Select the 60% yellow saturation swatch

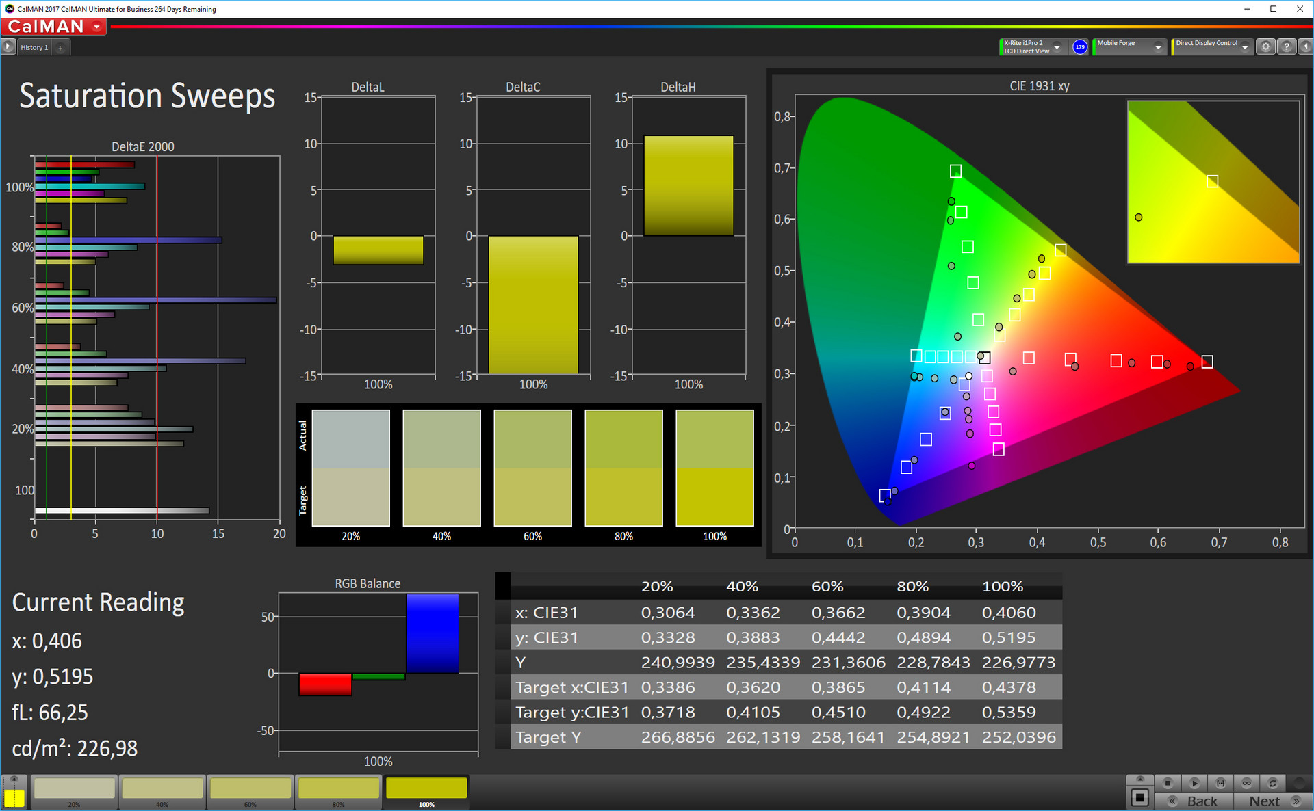(250, 788)
